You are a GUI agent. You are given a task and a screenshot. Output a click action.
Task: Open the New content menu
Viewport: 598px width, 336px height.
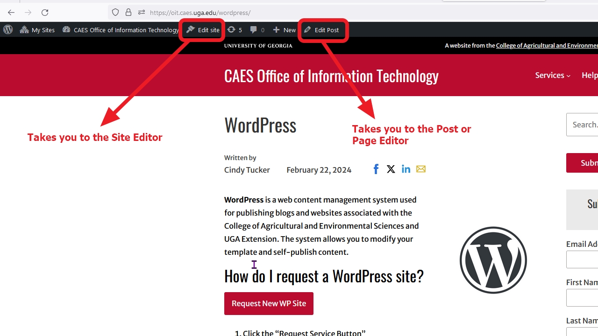[x=284, y=30]
